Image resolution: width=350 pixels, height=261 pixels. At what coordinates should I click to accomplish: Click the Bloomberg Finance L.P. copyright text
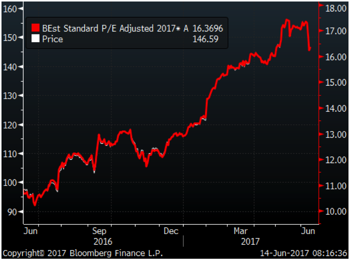[x=83, y=253]
